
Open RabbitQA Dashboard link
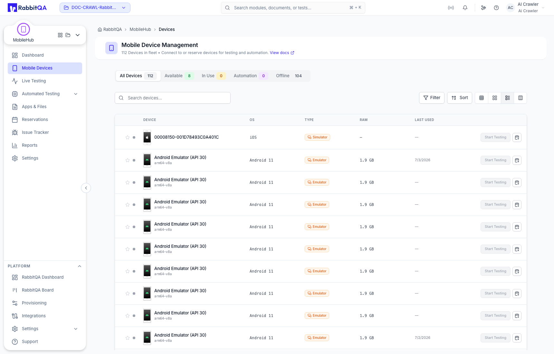[45, 277]
